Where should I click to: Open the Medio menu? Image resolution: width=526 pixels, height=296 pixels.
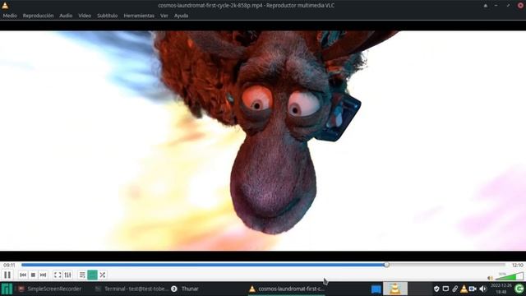(10, 16)
